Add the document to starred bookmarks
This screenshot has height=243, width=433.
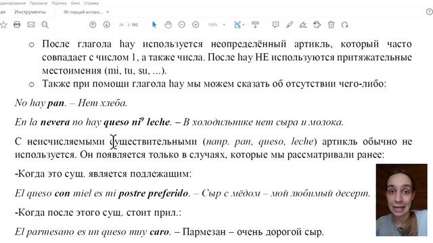point(3,25)
